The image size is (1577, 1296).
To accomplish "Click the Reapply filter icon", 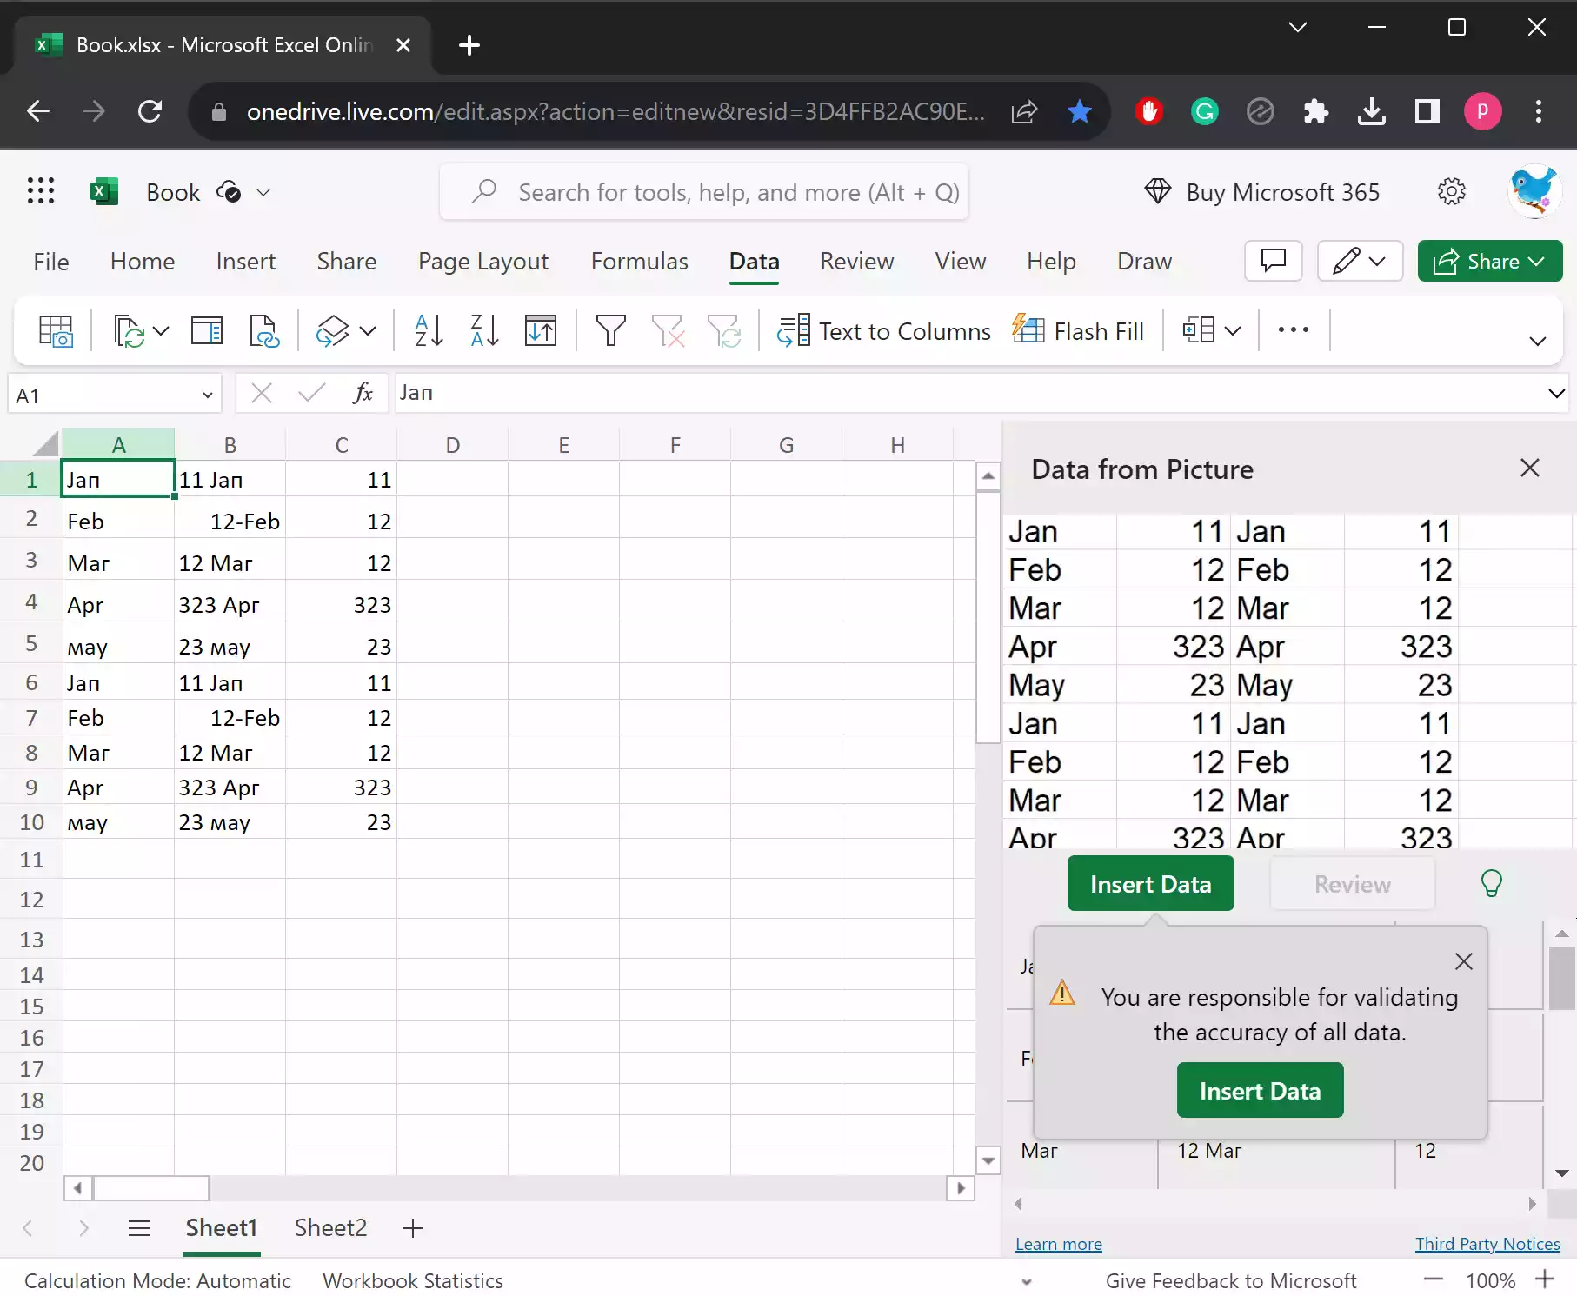I will (x=724, y=331).
